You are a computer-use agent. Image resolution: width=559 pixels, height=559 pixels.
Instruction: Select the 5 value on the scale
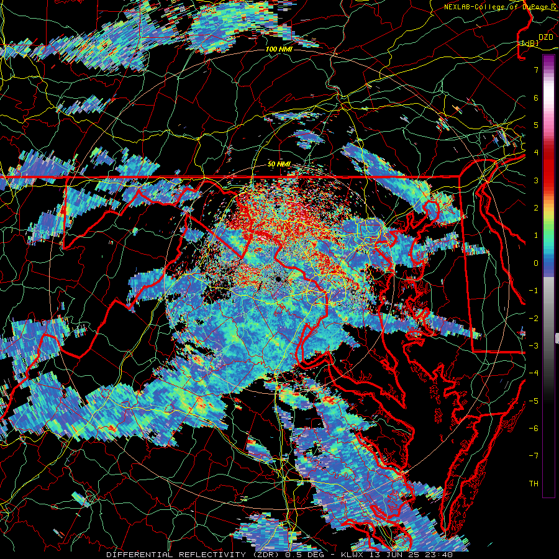[536, 125]
